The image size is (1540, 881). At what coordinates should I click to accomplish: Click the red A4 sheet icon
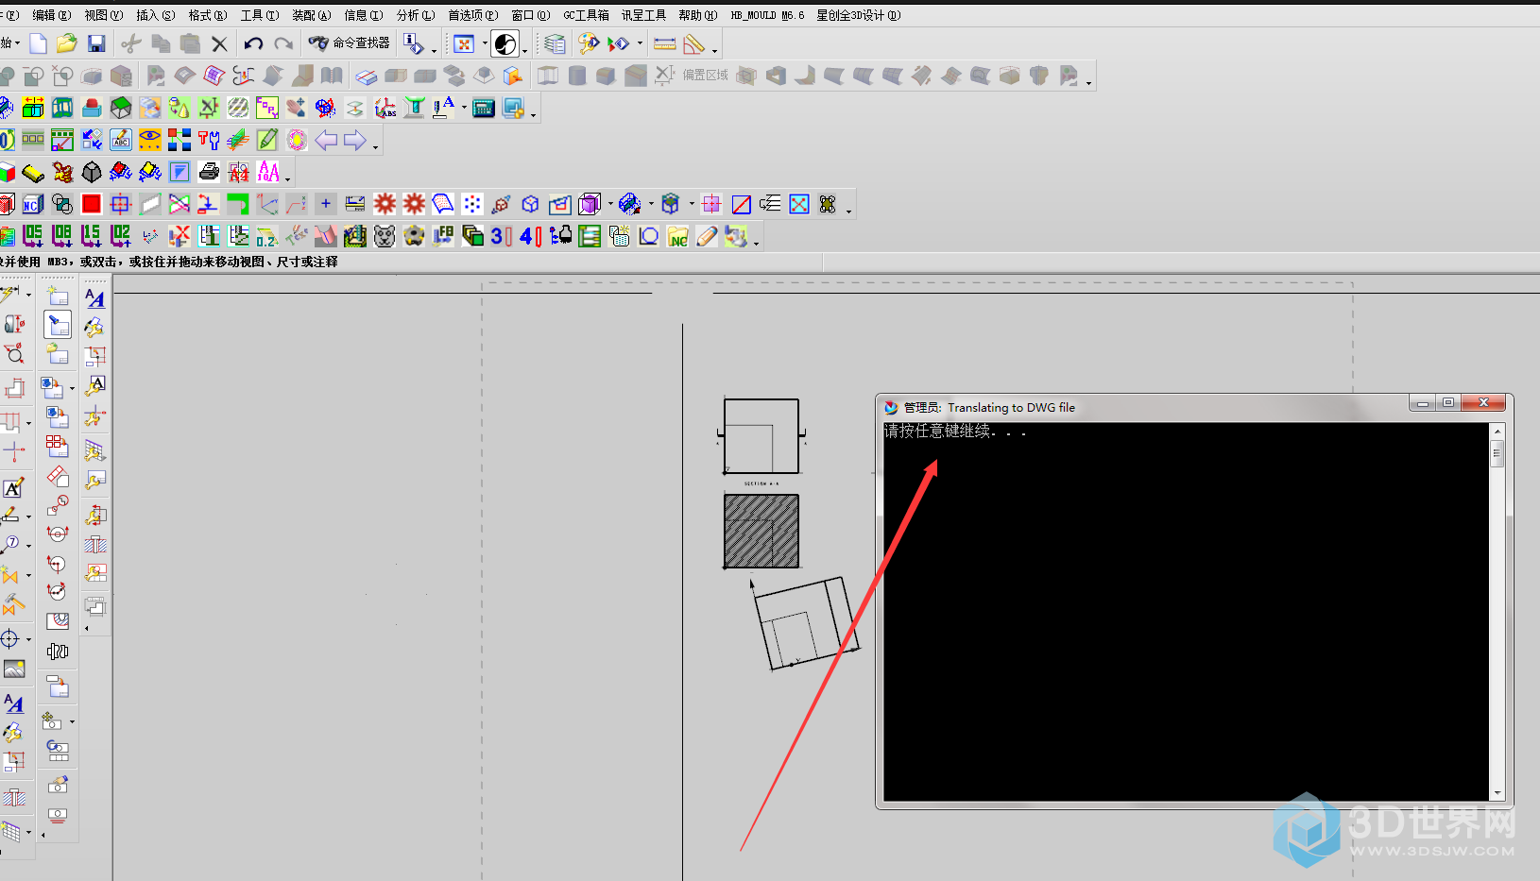click(239, 172)
